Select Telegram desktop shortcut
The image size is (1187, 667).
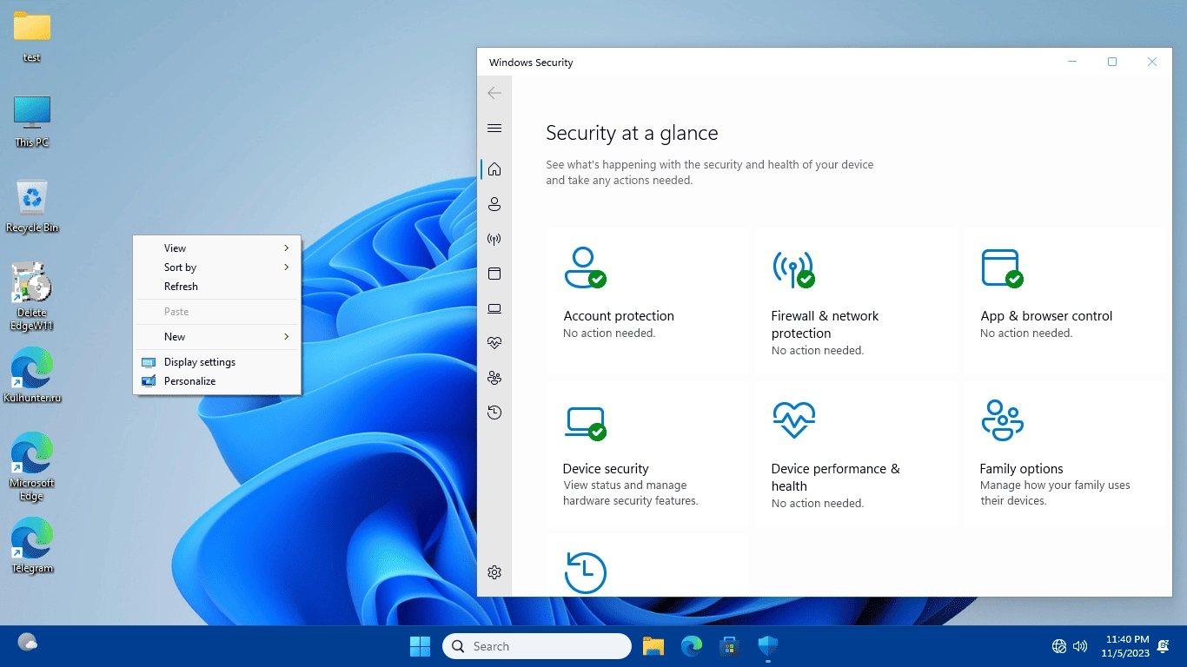point(32,546)
